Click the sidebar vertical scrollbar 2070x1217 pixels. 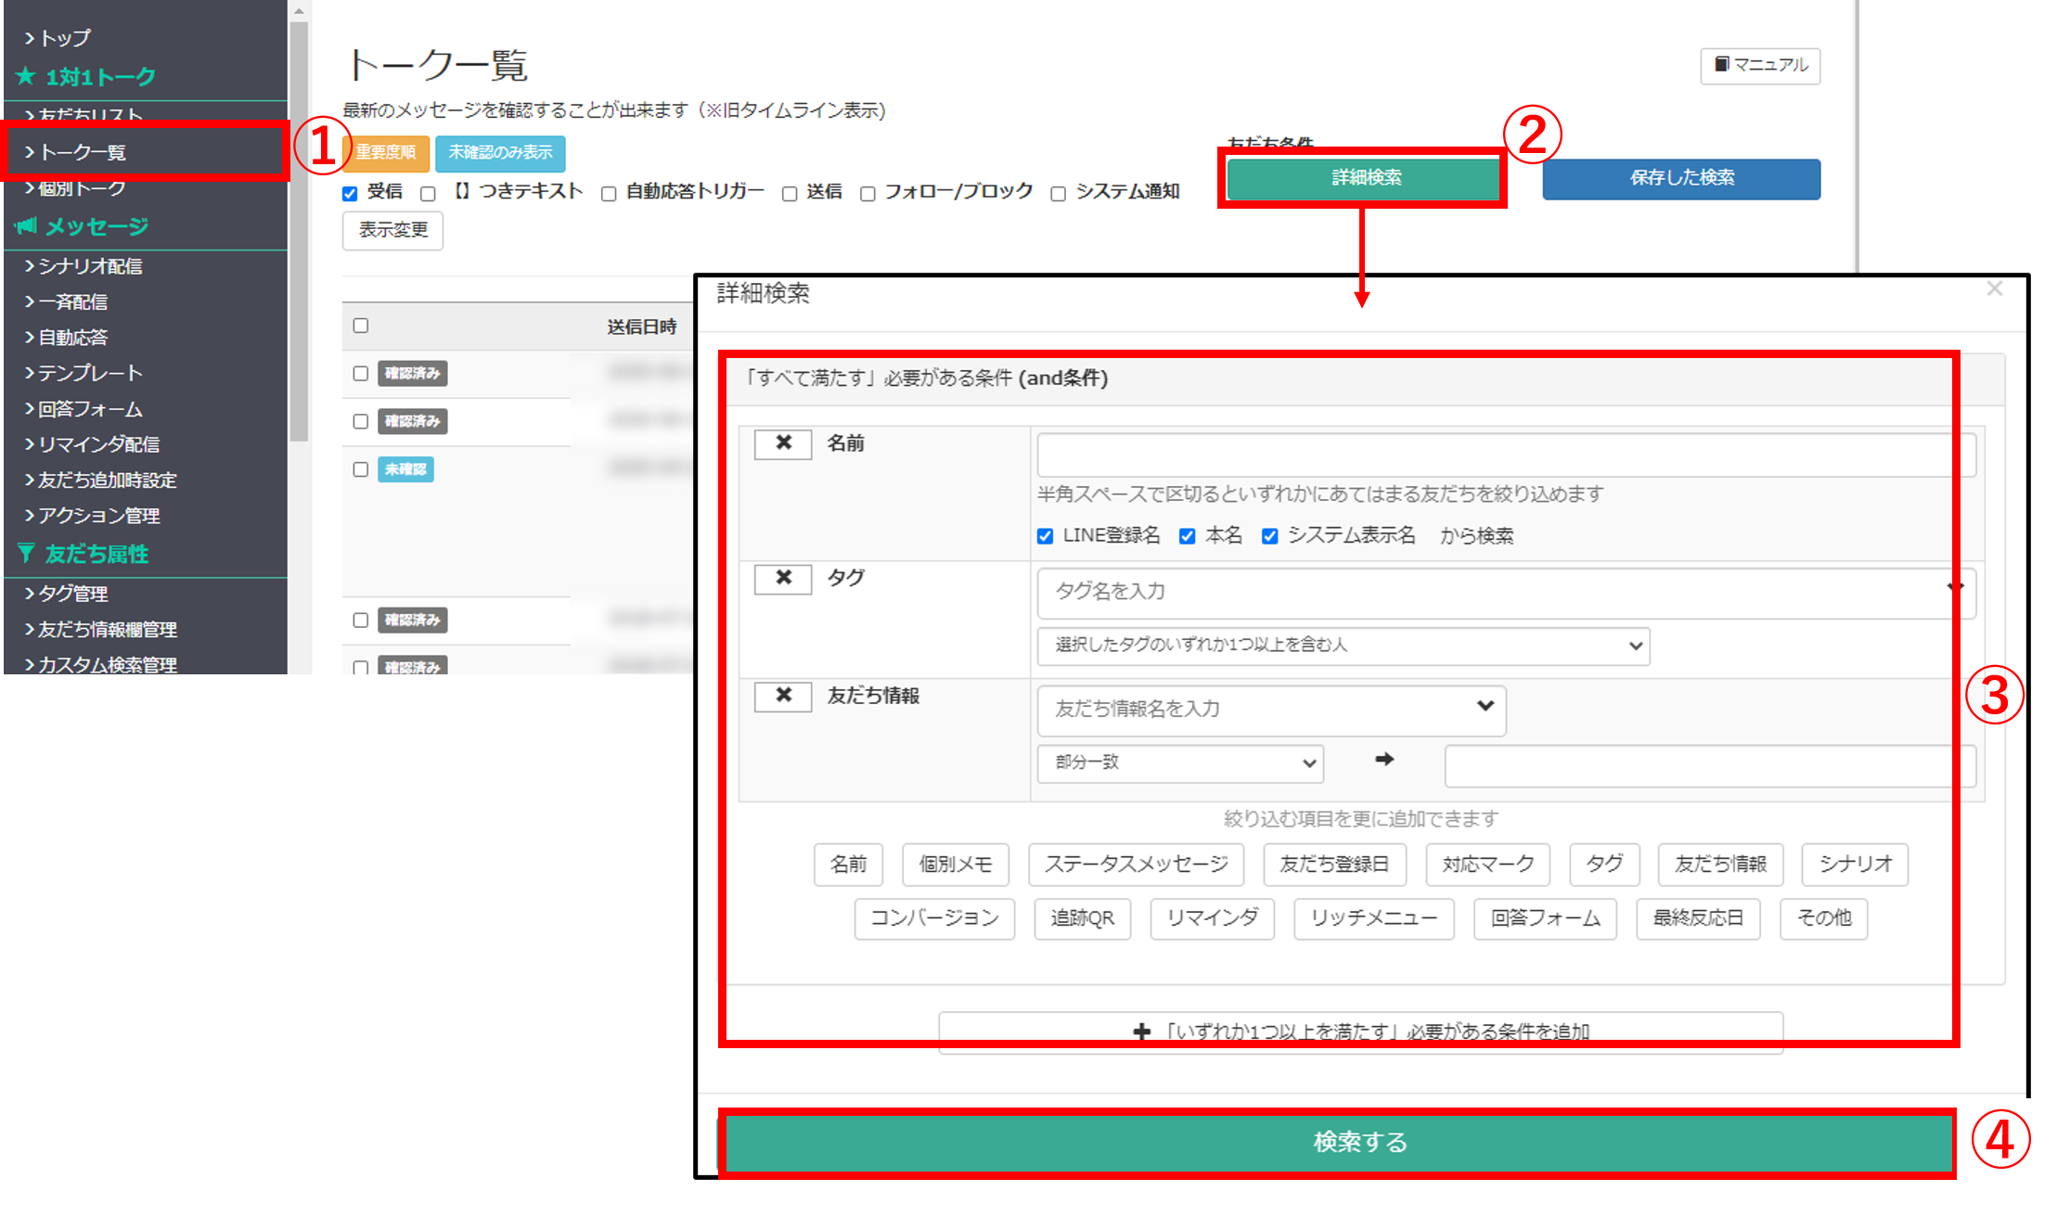tap(299, 232)
